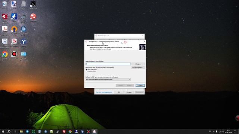Open the grey file icon beside Ledger Live
Image resolution: width=239 pixels, height=134 pixels.
tap(24, 4)
